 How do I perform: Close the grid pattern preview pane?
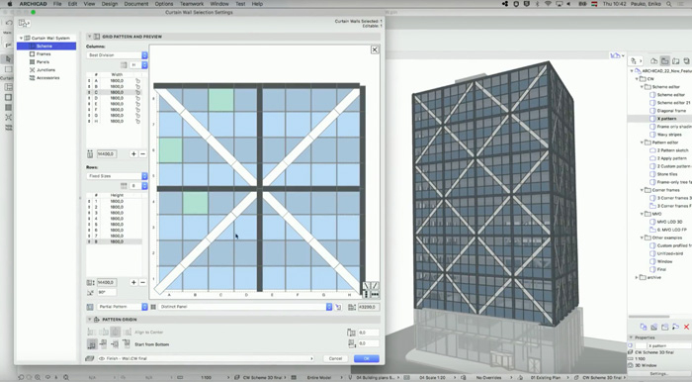click(375, 49)
